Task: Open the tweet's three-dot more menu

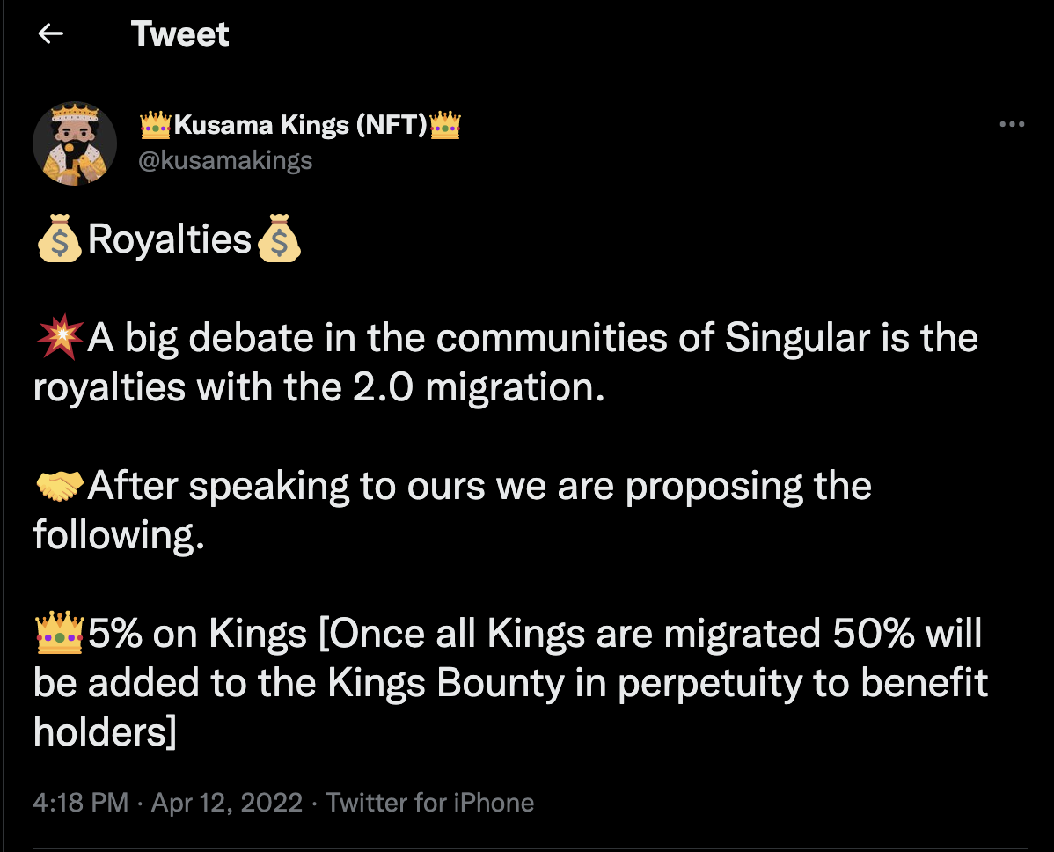Action: click(1013, 125)
